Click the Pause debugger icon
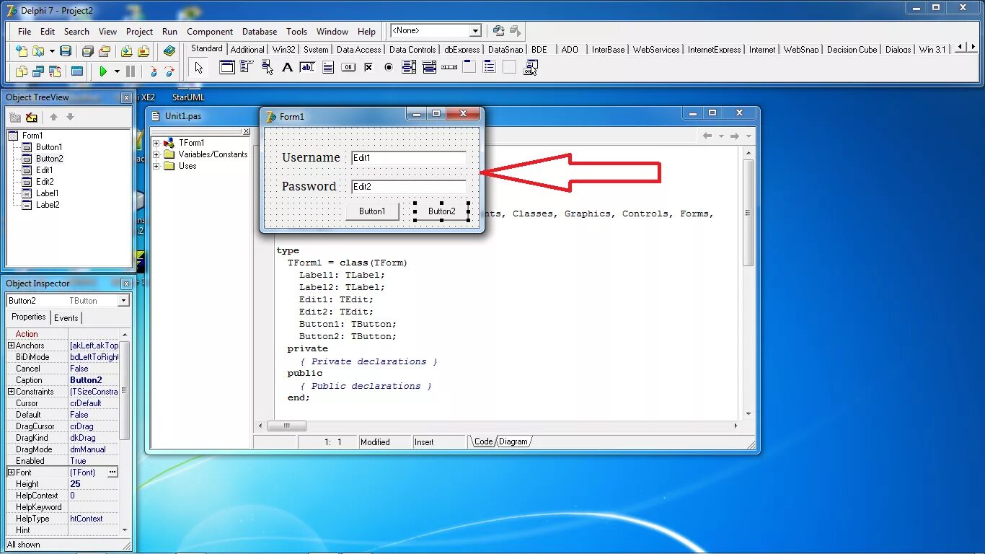Image resolution: width=985 pixels, height=554 pixels. (131, 71)
